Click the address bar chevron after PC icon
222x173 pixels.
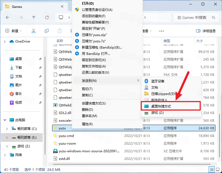(x=69, y=17)
